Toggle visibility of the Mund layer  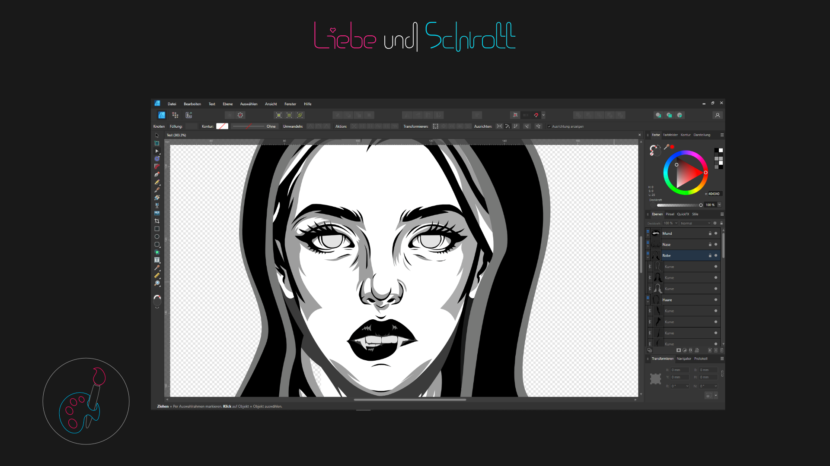(716, 233)
